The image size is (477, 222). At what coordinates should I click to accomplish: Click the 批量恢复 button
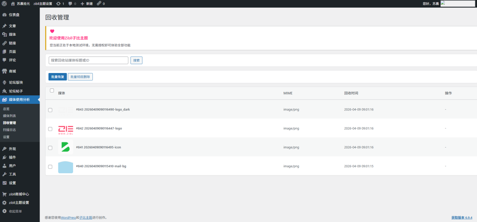pyautogui.click(x=58, y=77)
